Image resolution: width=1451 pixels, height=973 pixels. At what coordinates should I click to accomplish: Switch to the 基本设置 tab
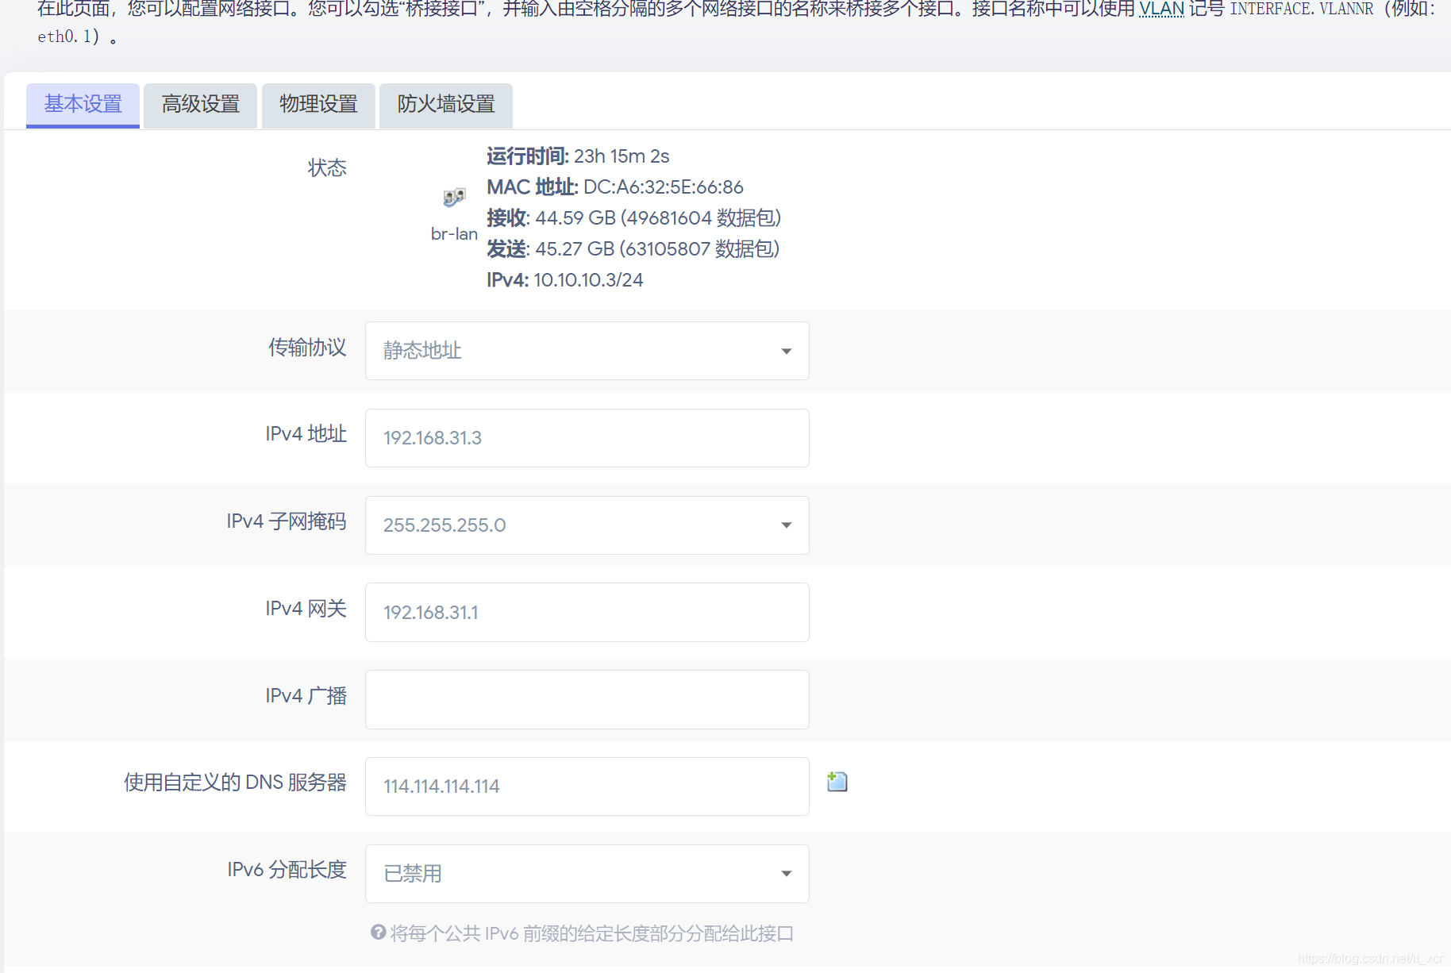(83, 105)
